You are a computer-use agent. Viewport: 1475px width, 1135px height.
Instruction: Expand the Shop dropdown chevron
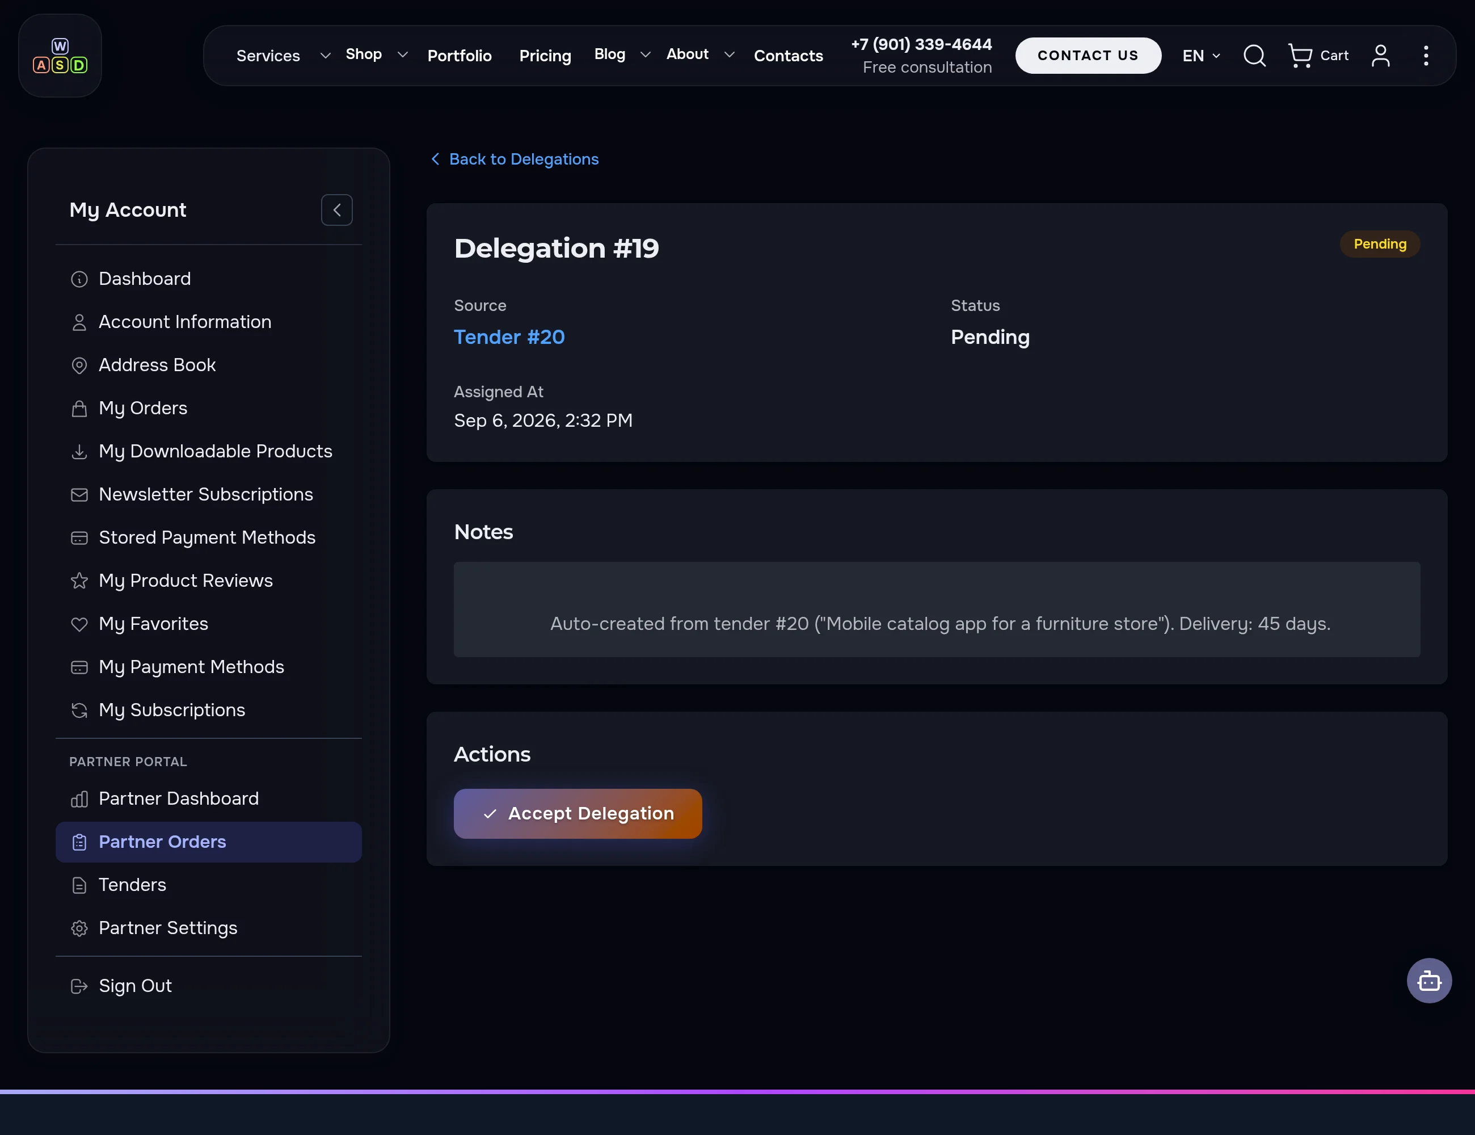pos(403,54)
